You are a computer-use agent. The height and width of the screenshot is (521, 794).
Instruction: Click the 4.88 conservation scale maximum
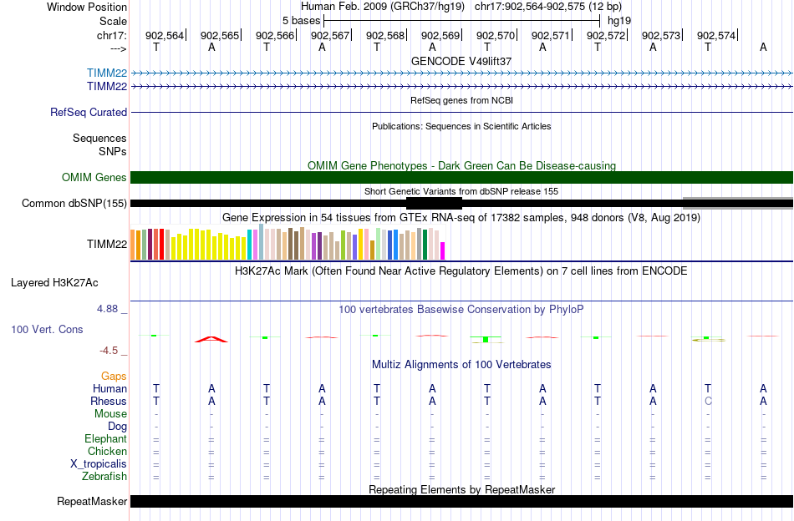click(x=107, y=309)
